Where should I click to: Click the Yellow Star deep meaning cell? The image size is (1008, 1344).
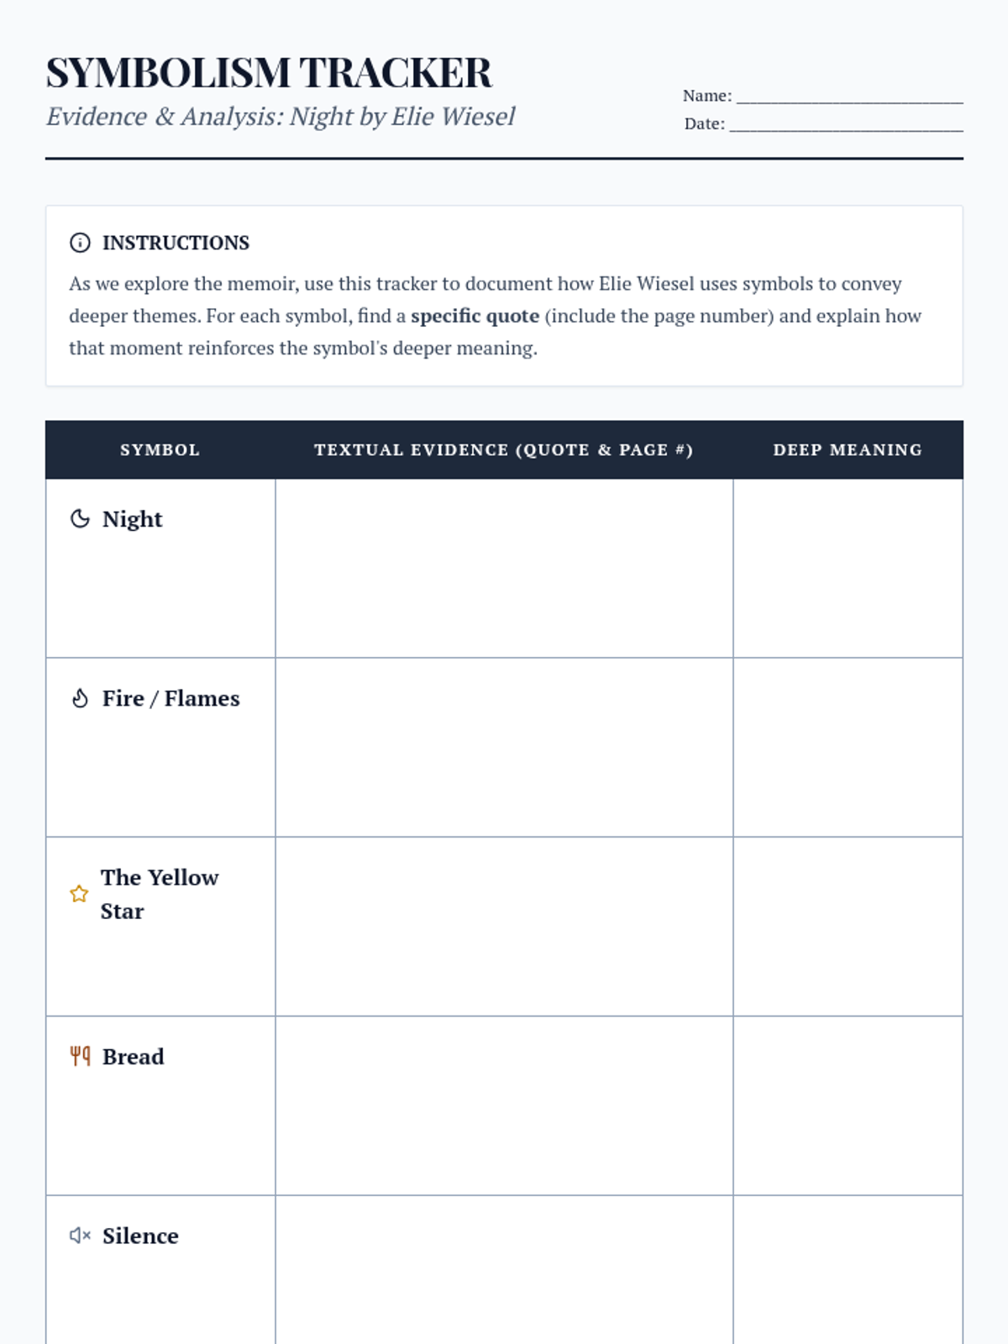pyautogui.click(x=848, y=926)
